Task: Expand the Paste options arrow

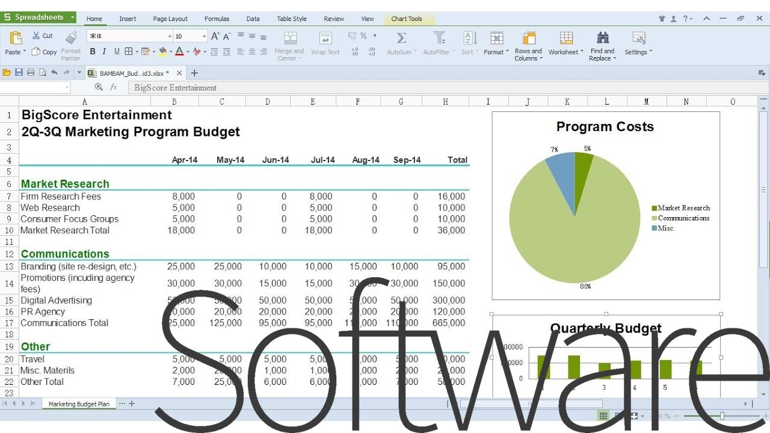Action: pyautogui.click(x=24, y=52)
